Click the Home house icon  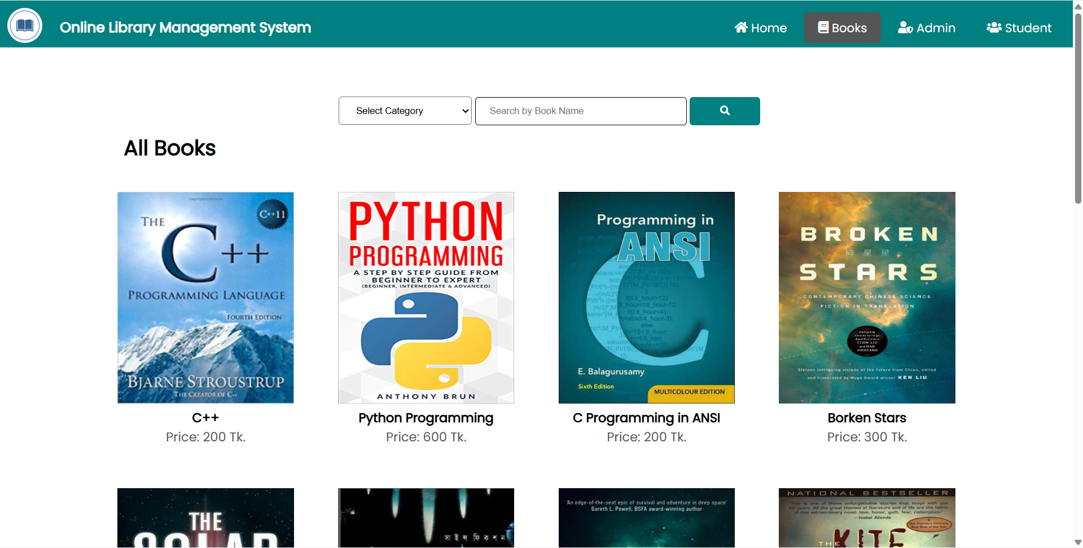click(741, 27)
